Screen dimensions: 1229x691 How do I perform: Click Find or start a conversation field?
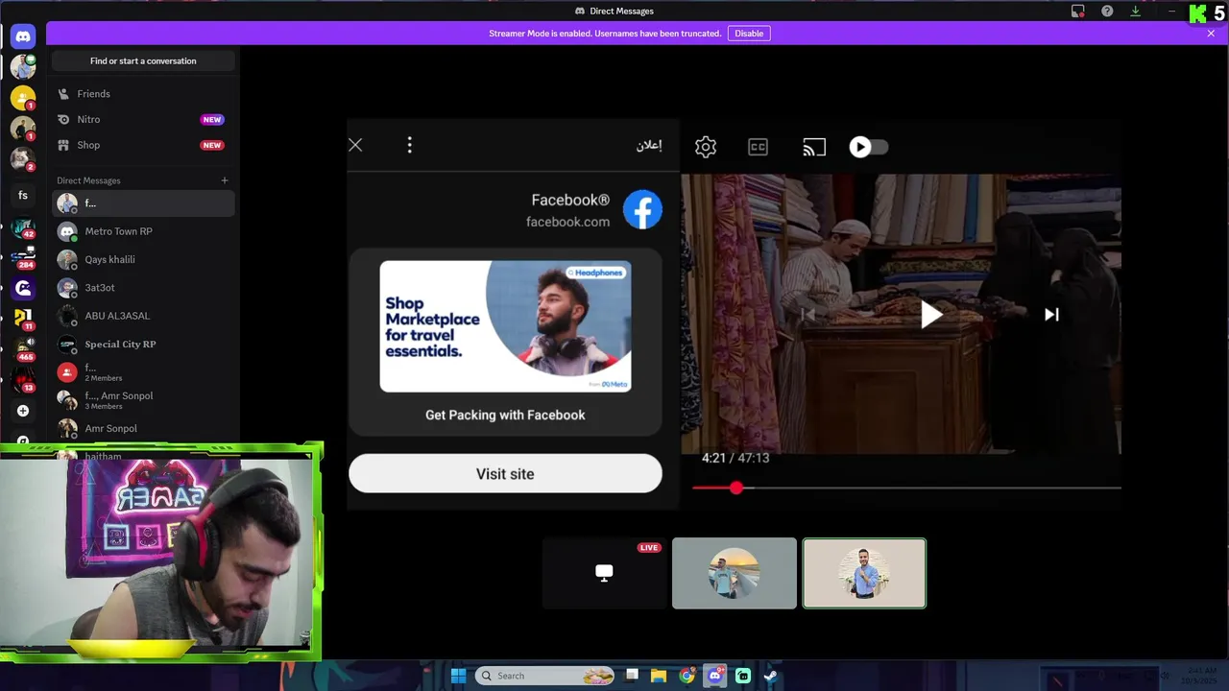(x=143, y=60)
